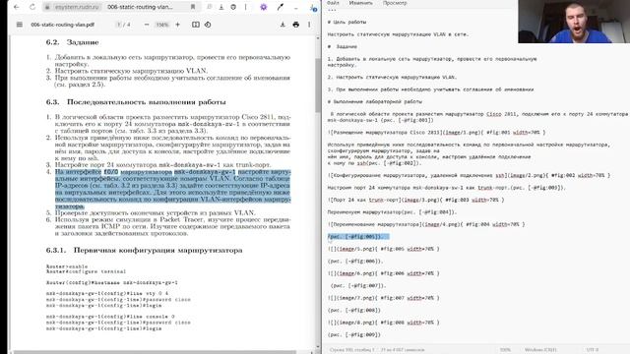This screenshot has width=630, height=354.
Task: Click the image/6.png line in editor
Action: tap(383, 273)
